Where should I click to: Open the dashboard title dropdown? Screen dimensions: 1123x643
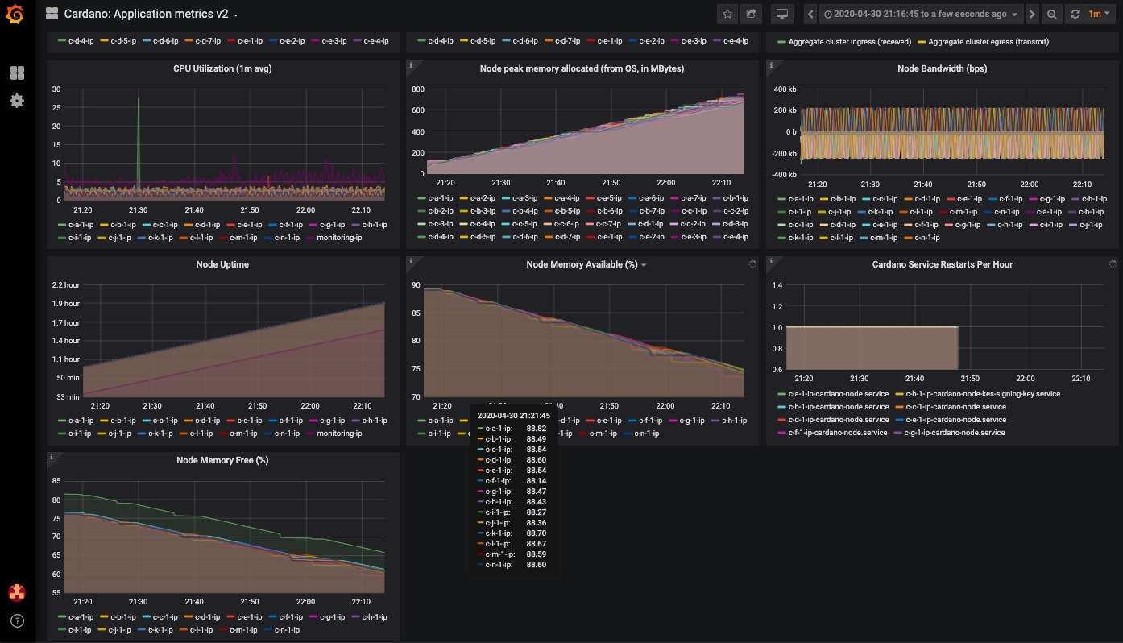(x=150, y=14)
